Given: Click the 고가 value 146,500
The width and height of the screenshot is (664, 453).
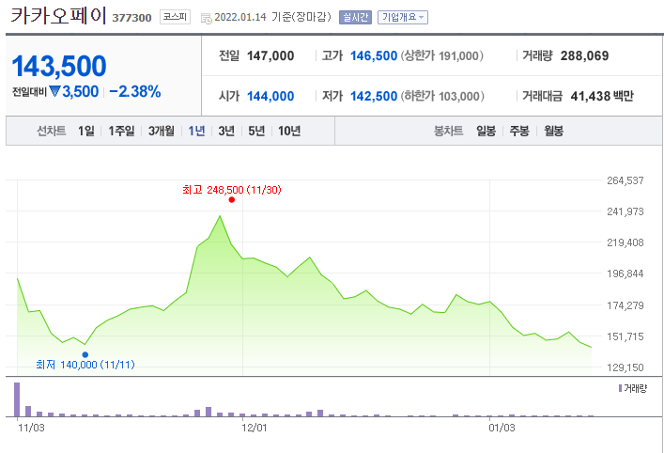Looking at the screenshot, I should [374, 56].
